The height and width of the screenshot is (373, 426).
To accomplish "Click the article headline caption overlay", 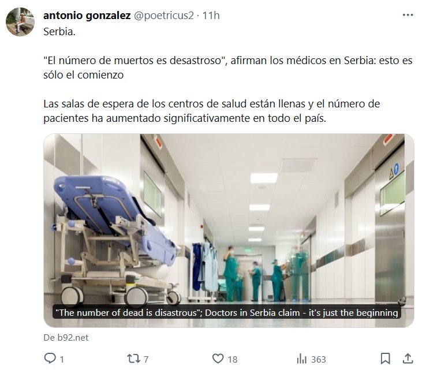I will pos(227,313).
